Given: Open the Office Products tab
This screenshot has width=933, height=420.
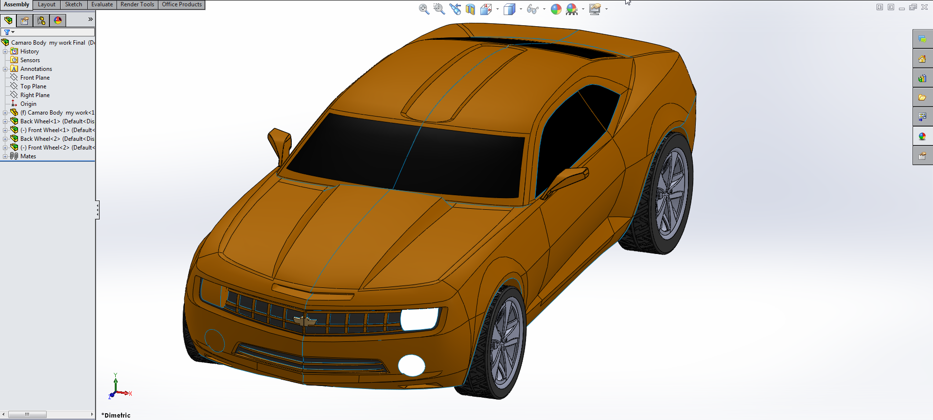Looking at the screenshot, I should pyautogui.click(x=182, y=4).
